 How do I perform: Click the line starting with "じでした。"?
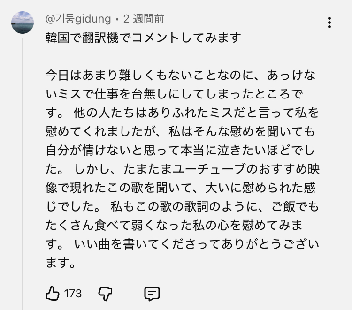(183, 206)
